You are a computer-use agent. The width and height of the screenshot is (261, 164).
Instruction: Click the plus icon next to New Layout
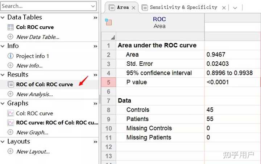coord(11,151)
